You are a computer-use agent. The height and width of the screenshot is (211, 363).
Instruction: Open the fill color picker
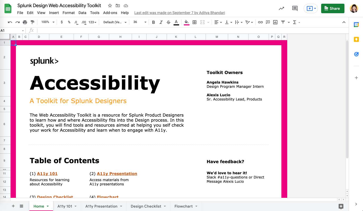(x=187, y=22)
